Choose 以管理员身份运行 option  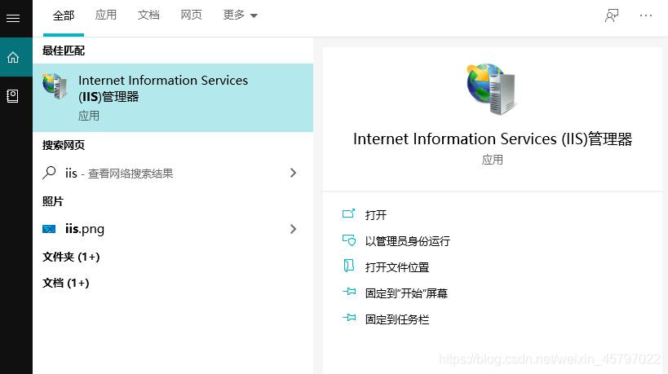(x=407, y=241)
